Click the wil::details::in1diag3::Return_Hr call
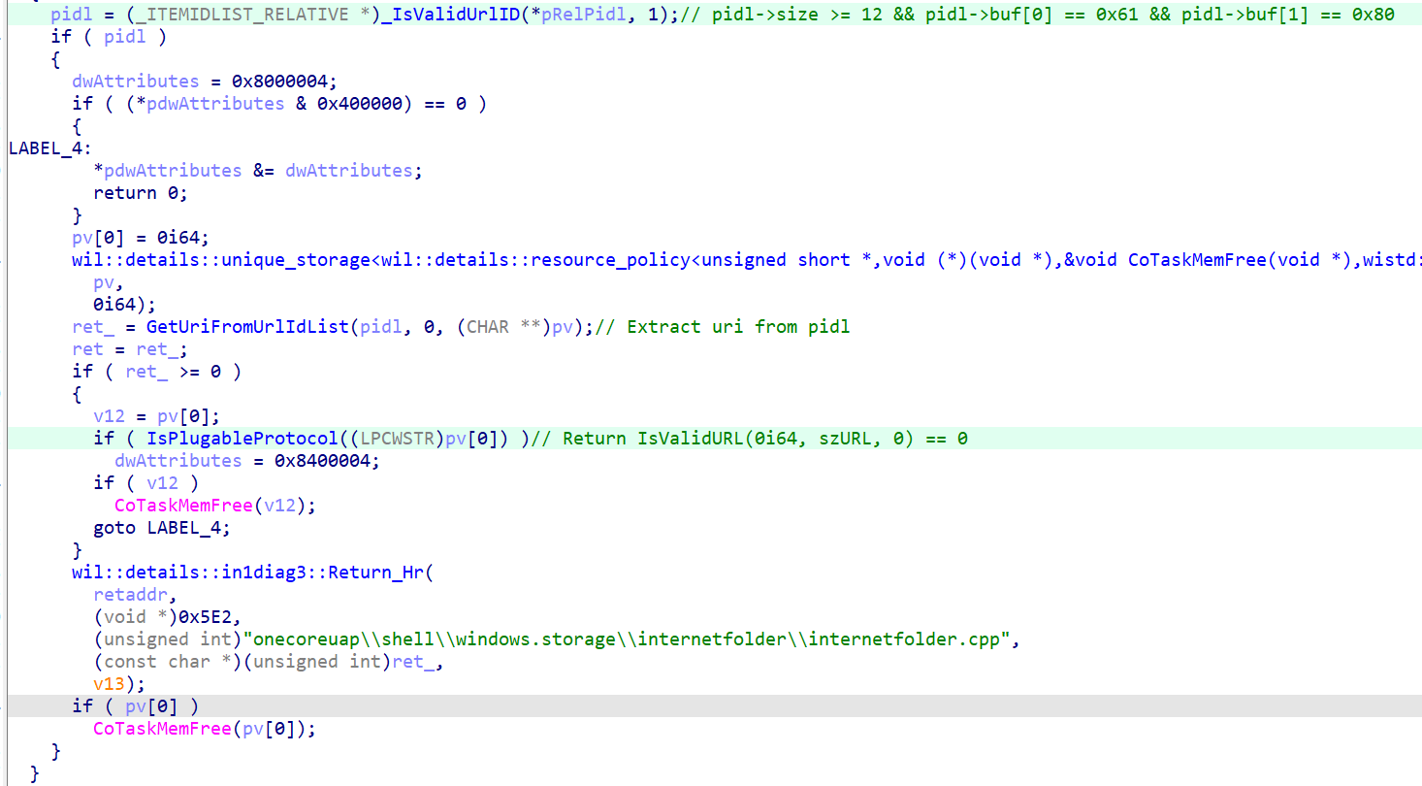 [x=247, y=573]
